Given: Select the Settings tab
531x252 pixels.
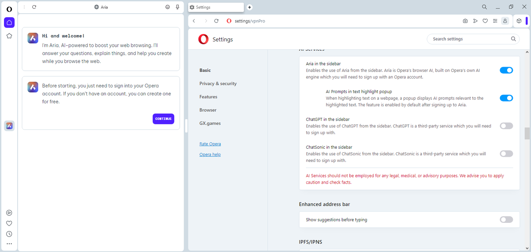Looking at the screenshot, I should point(215,7).
